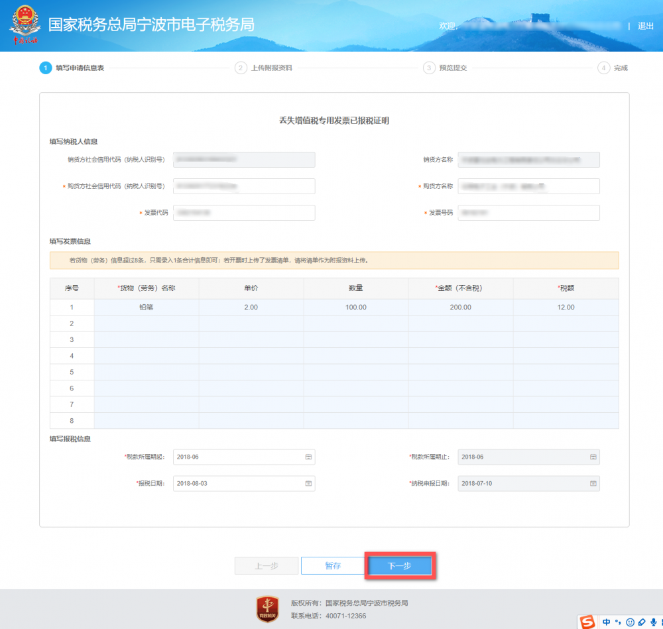Click the 暂存 button to save draft
Image resolution: width=663 pixels, height=629 pixels.
[x=333, y=565]
